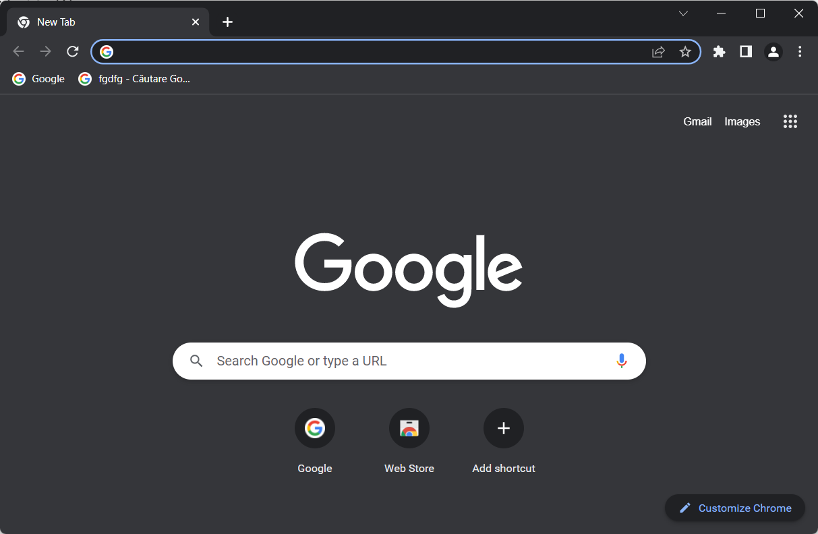Viewport: 818px width, 534px height.
Task: Add shortcut plus tile
Action: (x=504, y=441)
